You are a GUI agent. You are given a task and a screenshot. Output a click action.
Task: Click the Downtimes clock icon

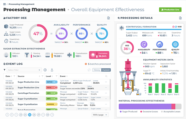6,41
